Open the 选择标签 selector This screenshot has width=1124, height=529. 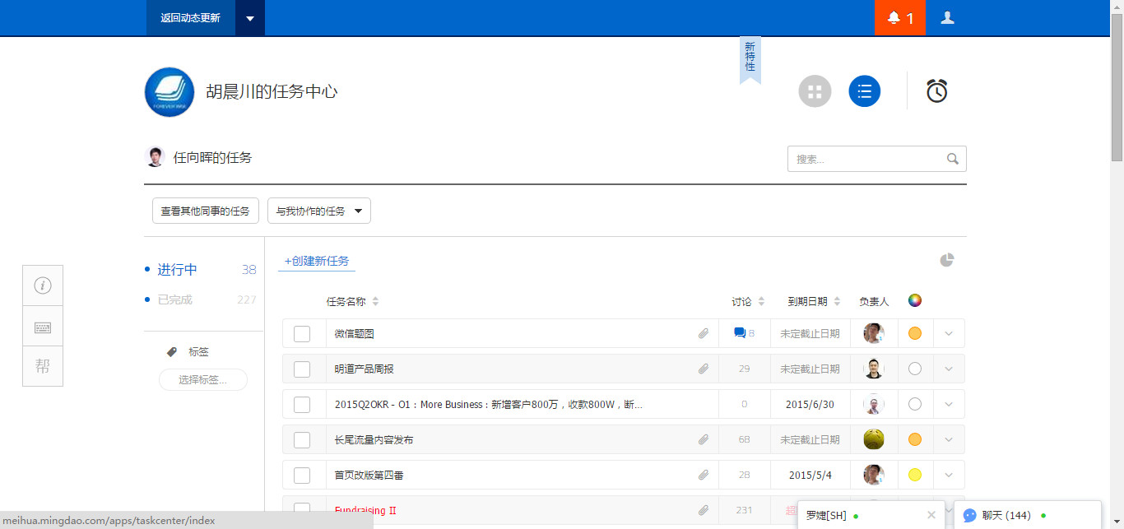coord(203,379)
